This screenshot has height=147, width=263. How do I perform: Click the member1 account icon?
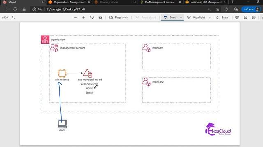[x=147, y=48]
